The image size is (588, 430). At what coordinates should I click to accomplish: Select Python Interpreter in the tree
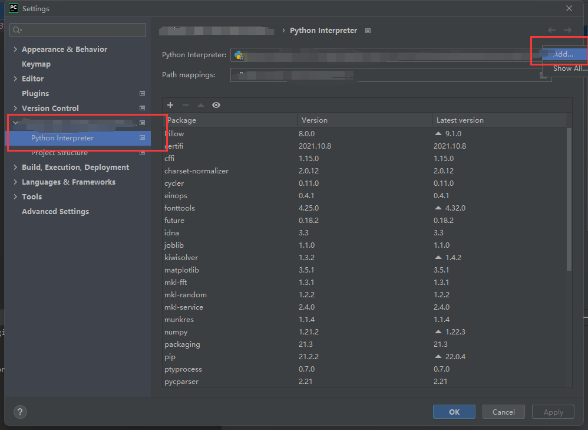tap(78, 138)
